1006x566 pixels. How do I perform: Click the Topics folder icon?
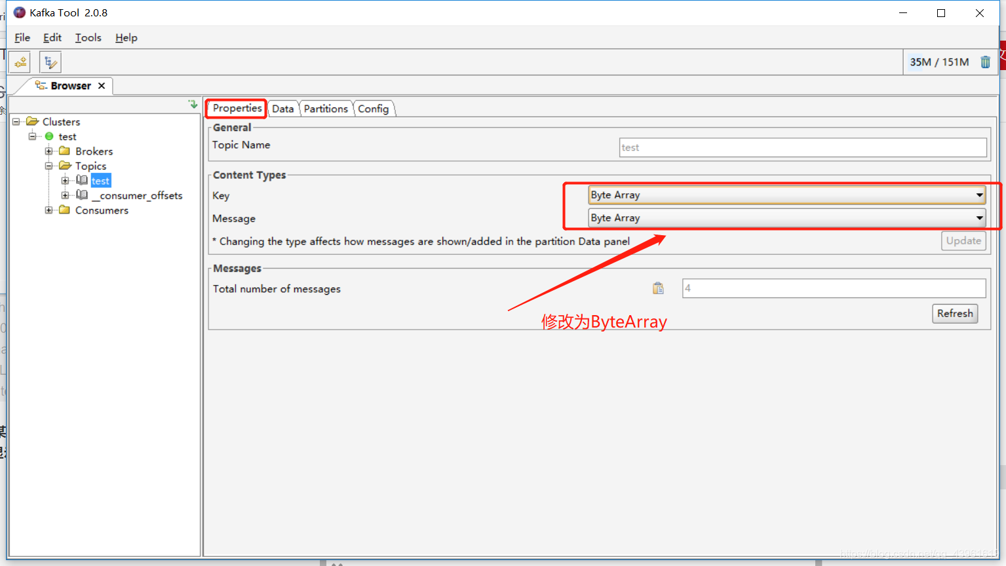65,166
